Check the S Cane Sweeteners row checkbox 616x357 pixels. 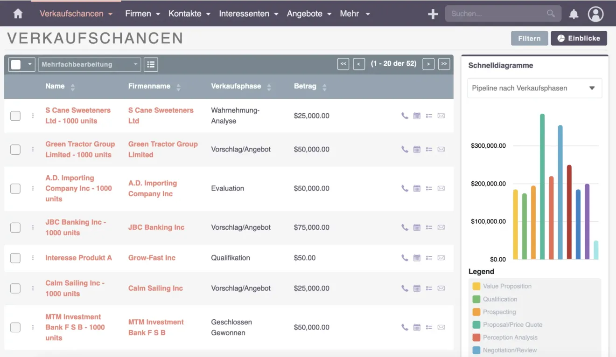(x=15, y=116)
